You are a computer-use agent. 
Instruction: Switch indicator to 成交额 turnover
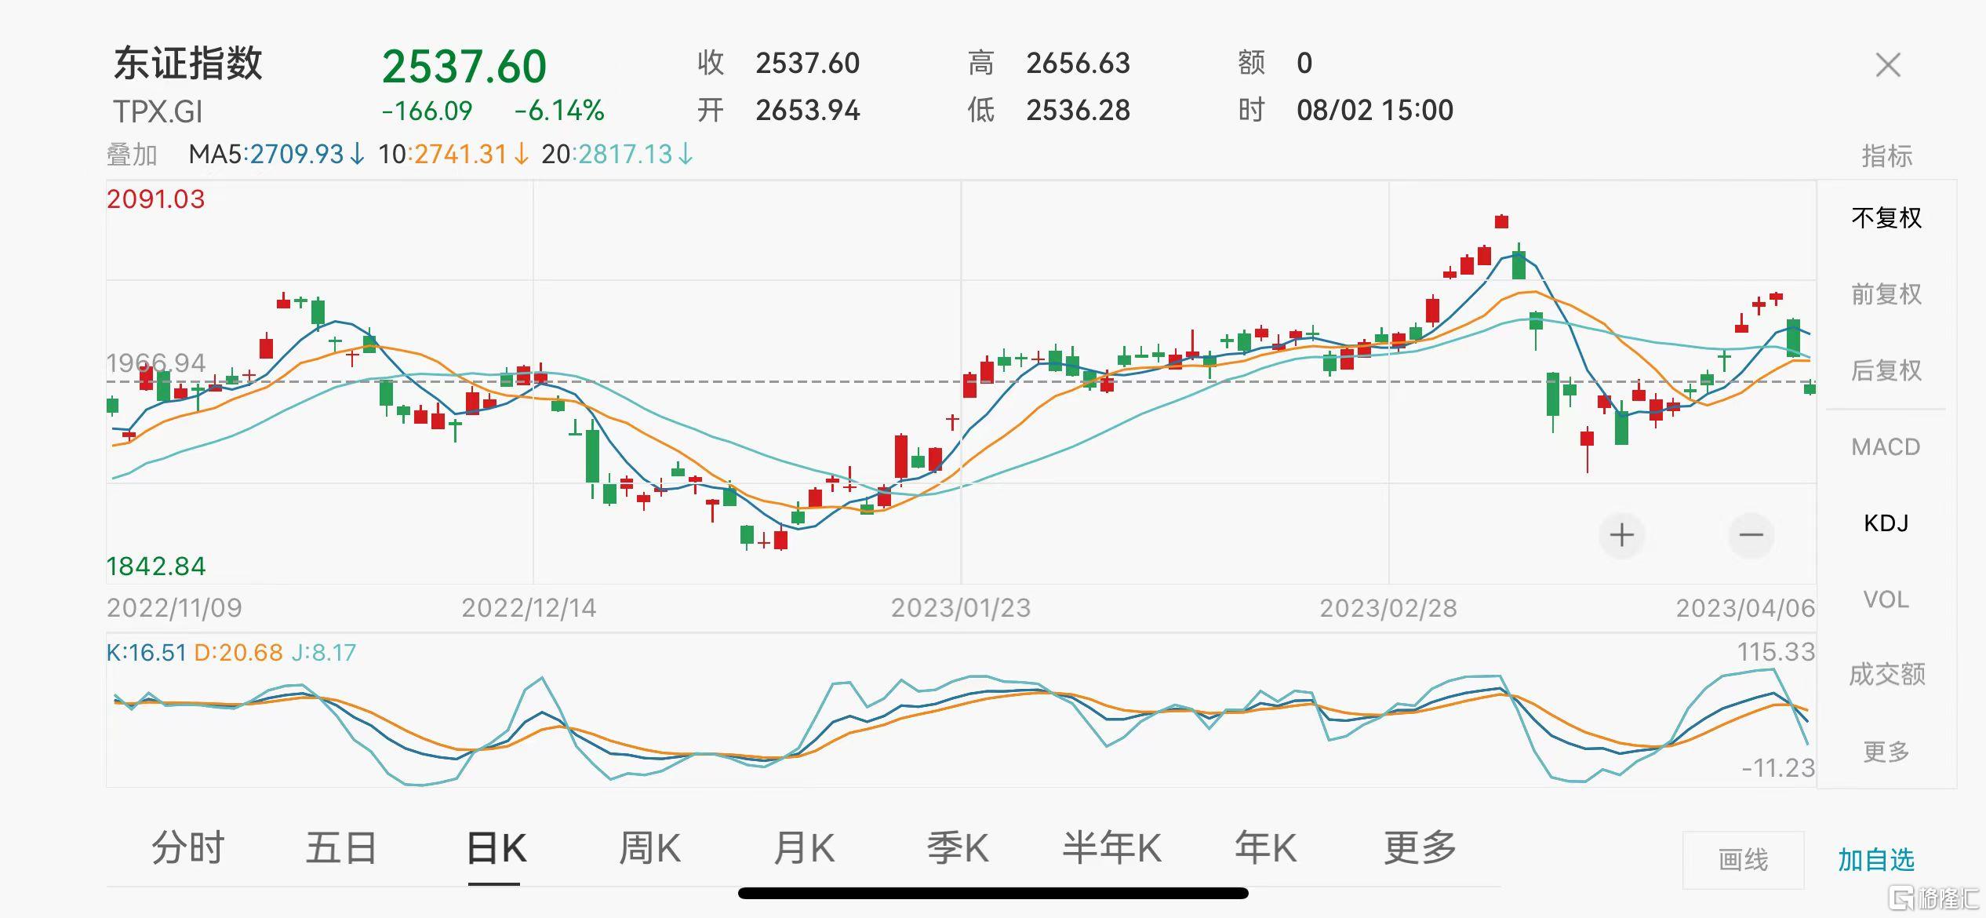pyautogui.click(x=1886, y=675)
